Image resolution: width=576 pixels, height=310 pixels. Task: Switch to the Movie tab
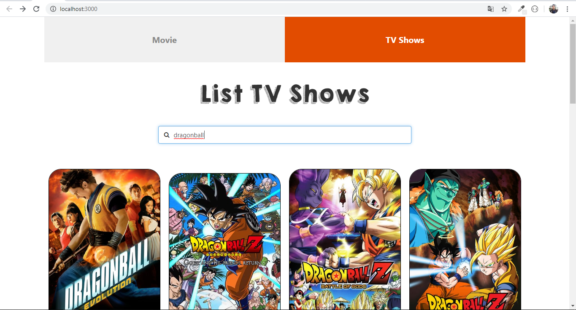click(164, 40)
